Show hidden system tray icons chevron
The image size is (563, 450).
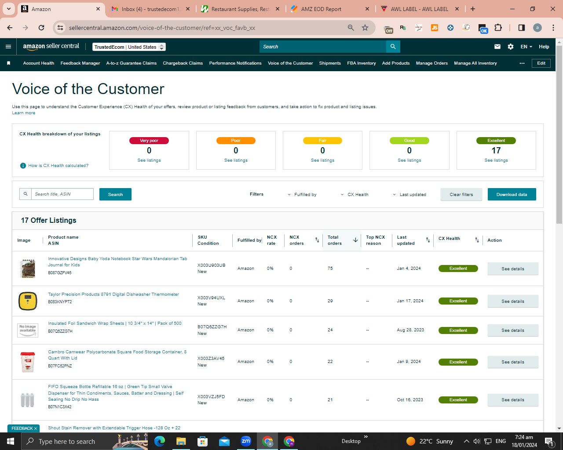(x=466, y=441)
